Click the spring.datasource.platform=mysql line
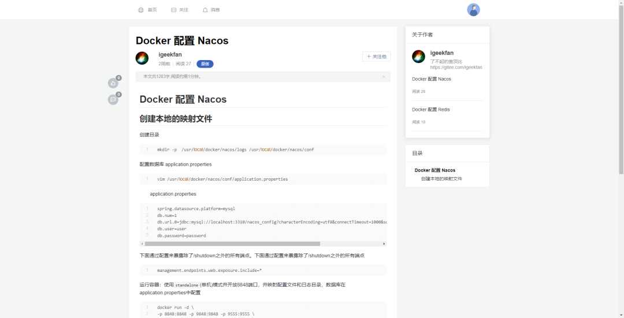This screenshot has width=624, height=318. click(196, 209)
